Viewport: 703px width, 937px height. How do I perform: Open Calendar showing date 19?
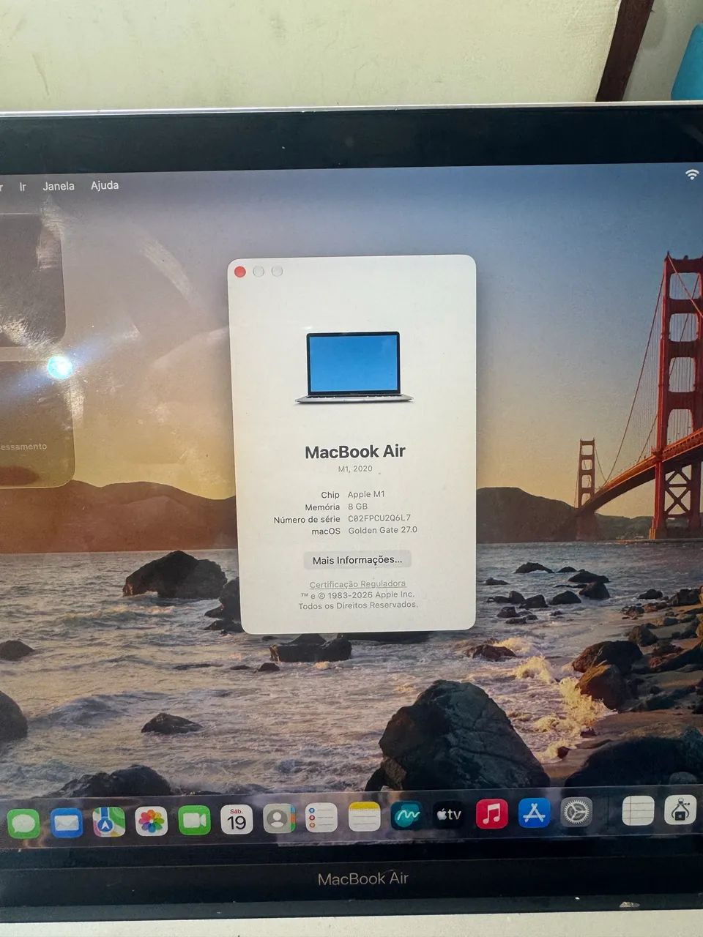tap(237, 820)
